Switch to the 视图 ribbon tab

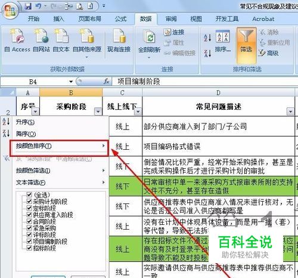coord(196,19)
